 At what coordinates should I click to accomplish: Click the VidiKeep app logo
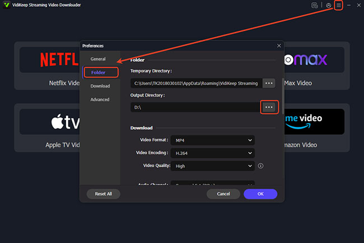click(7, 5)
